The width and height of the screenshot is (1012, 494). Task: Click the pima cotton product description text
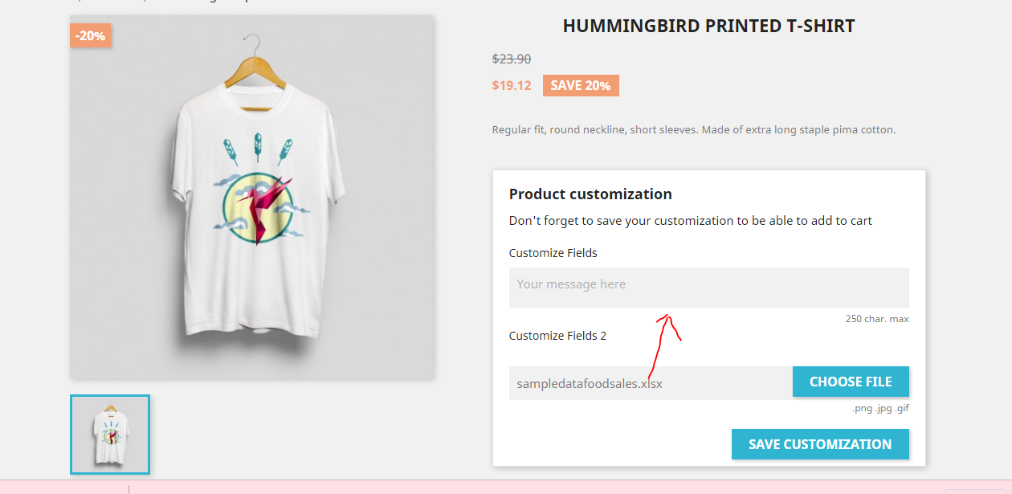click(x=693, y=129)
